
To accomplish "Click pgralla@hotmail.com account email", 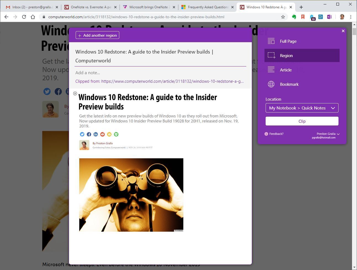I will [x=324, y=138].
